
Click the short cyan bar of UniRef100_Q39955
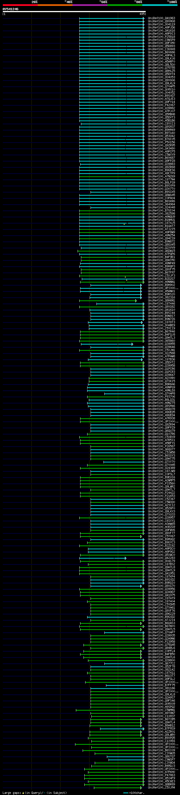coord(107,344)
